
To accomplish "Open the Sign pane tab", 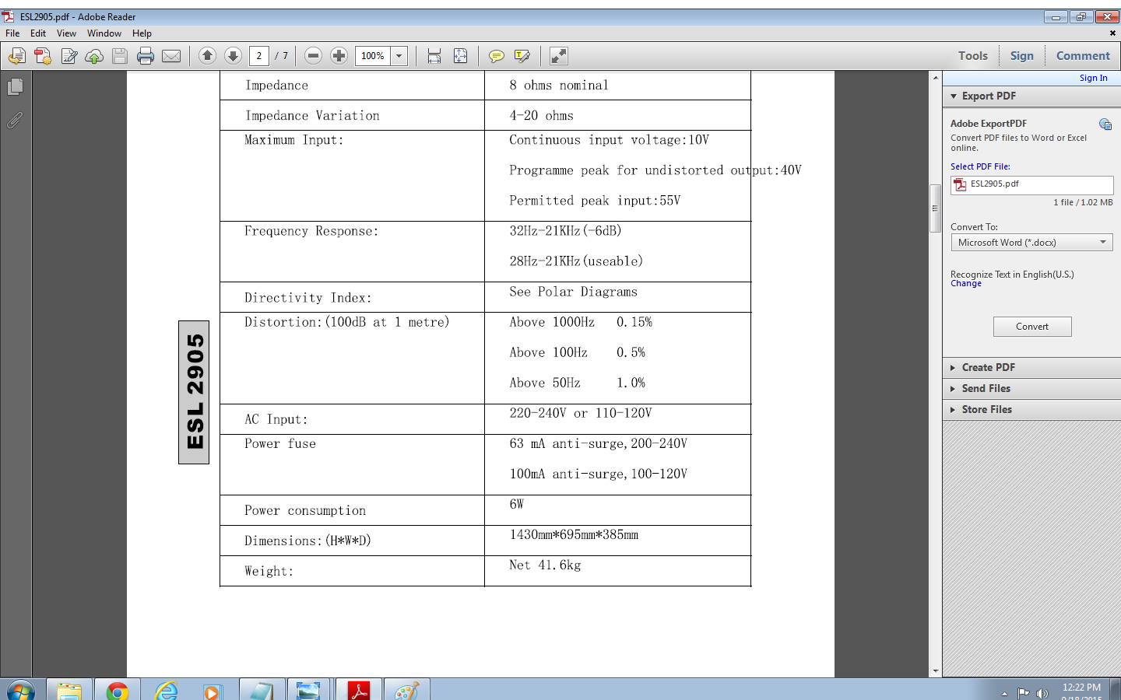I will pos(1022,56).
